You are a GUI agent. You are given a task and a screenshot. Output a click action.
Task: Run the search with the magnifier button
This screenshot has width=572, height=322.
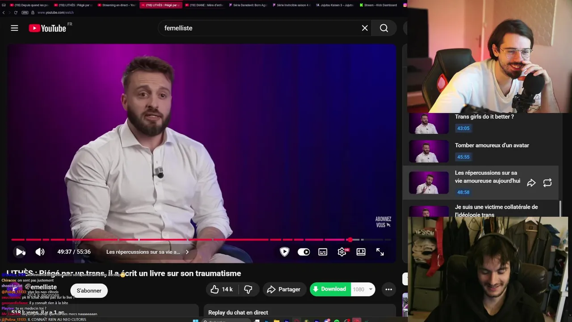click(384, 28)
